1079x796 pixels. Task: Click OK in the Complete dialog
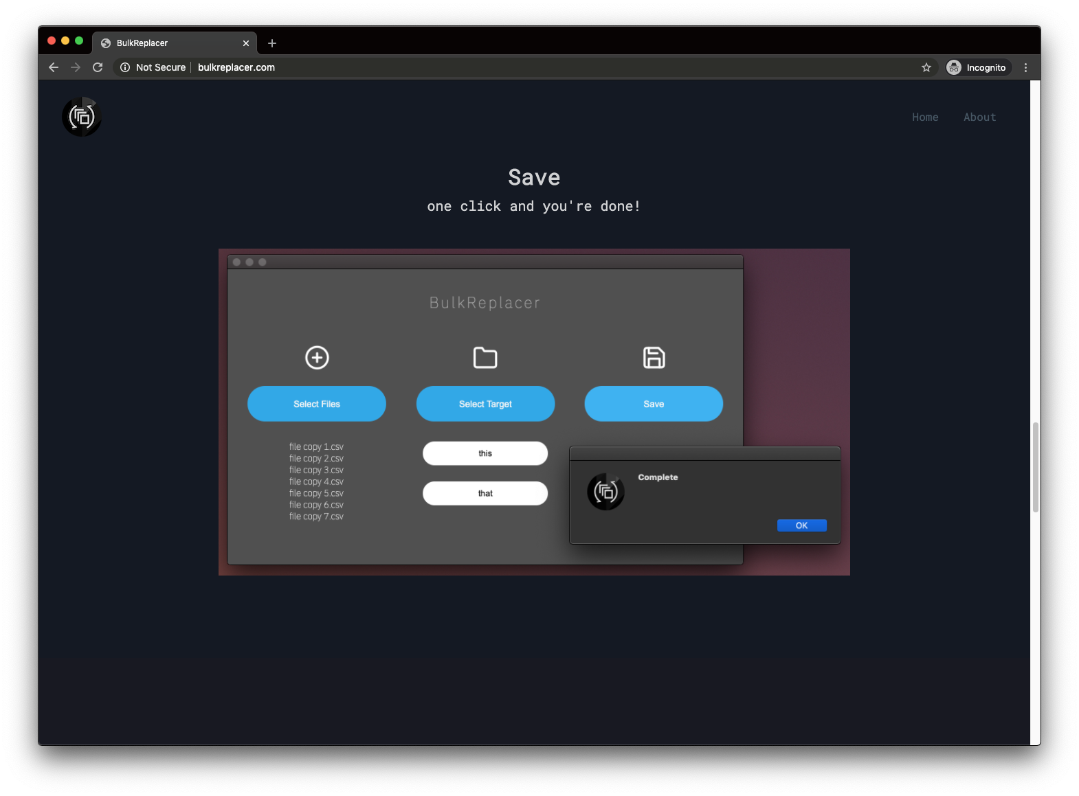coord(802,525)
